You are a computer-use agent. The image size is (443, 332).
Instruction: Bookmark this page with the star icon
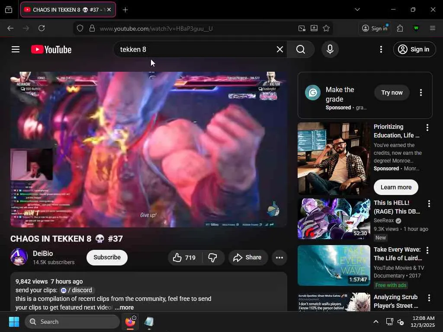[x=326, y=28]
